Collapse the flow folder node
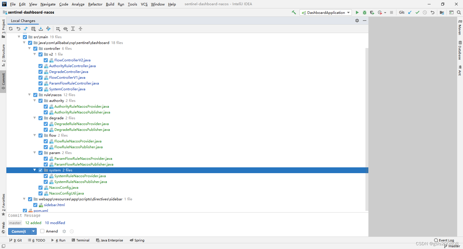This screenshot has height=249, width=463. [34, 135]
